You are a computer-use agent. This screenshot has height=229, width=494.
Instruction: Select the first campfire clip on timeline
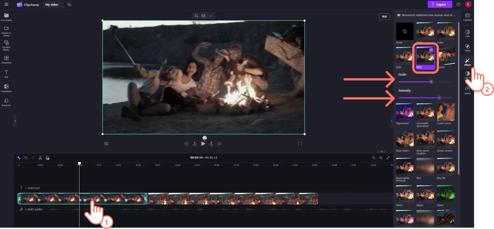coord(82,199)
